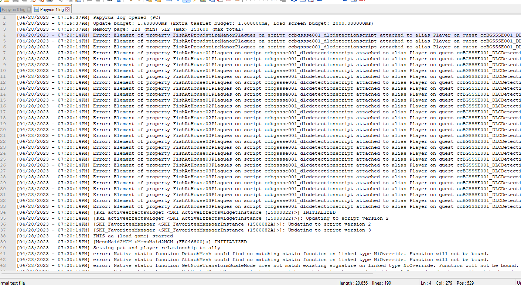Click the 'Memory page: 128 (min)' line

130,29
